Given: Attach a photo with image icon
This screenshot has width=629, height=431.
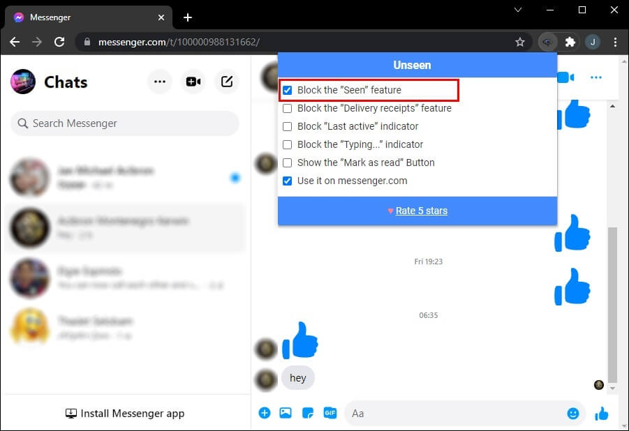Looking at the screenshot, I should click(286, 413).
